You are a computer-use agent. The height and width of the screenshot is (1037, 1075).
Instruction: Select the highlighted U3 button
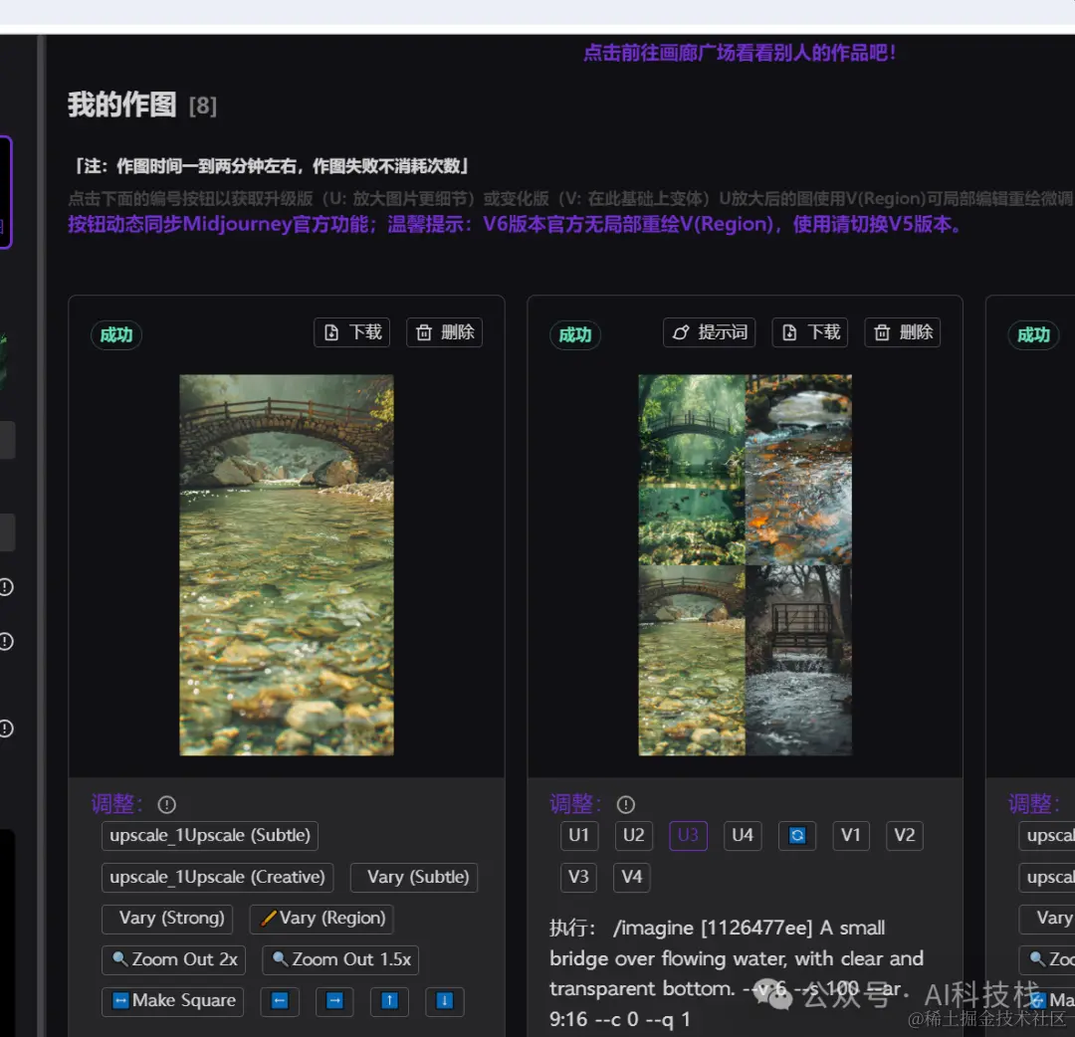pos(688,836)
